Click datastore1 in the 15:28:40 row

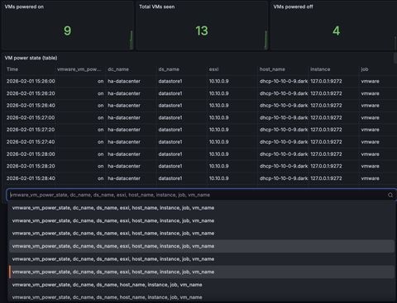pos(170,178)
